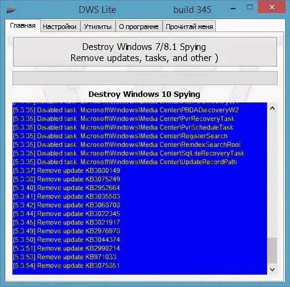Viewport: 290px width, 287px height.
Task: Click the build 345 title bar text
Action: (193, 10)
